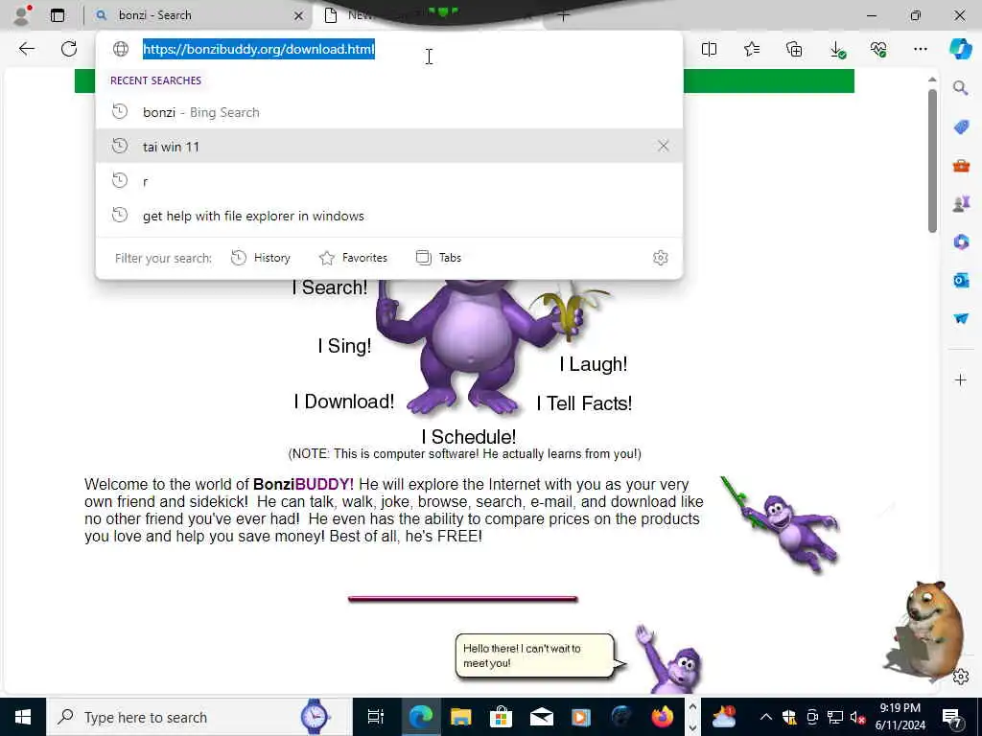
Task: Open Mail app from taskbar
Action: click(541, 717)
